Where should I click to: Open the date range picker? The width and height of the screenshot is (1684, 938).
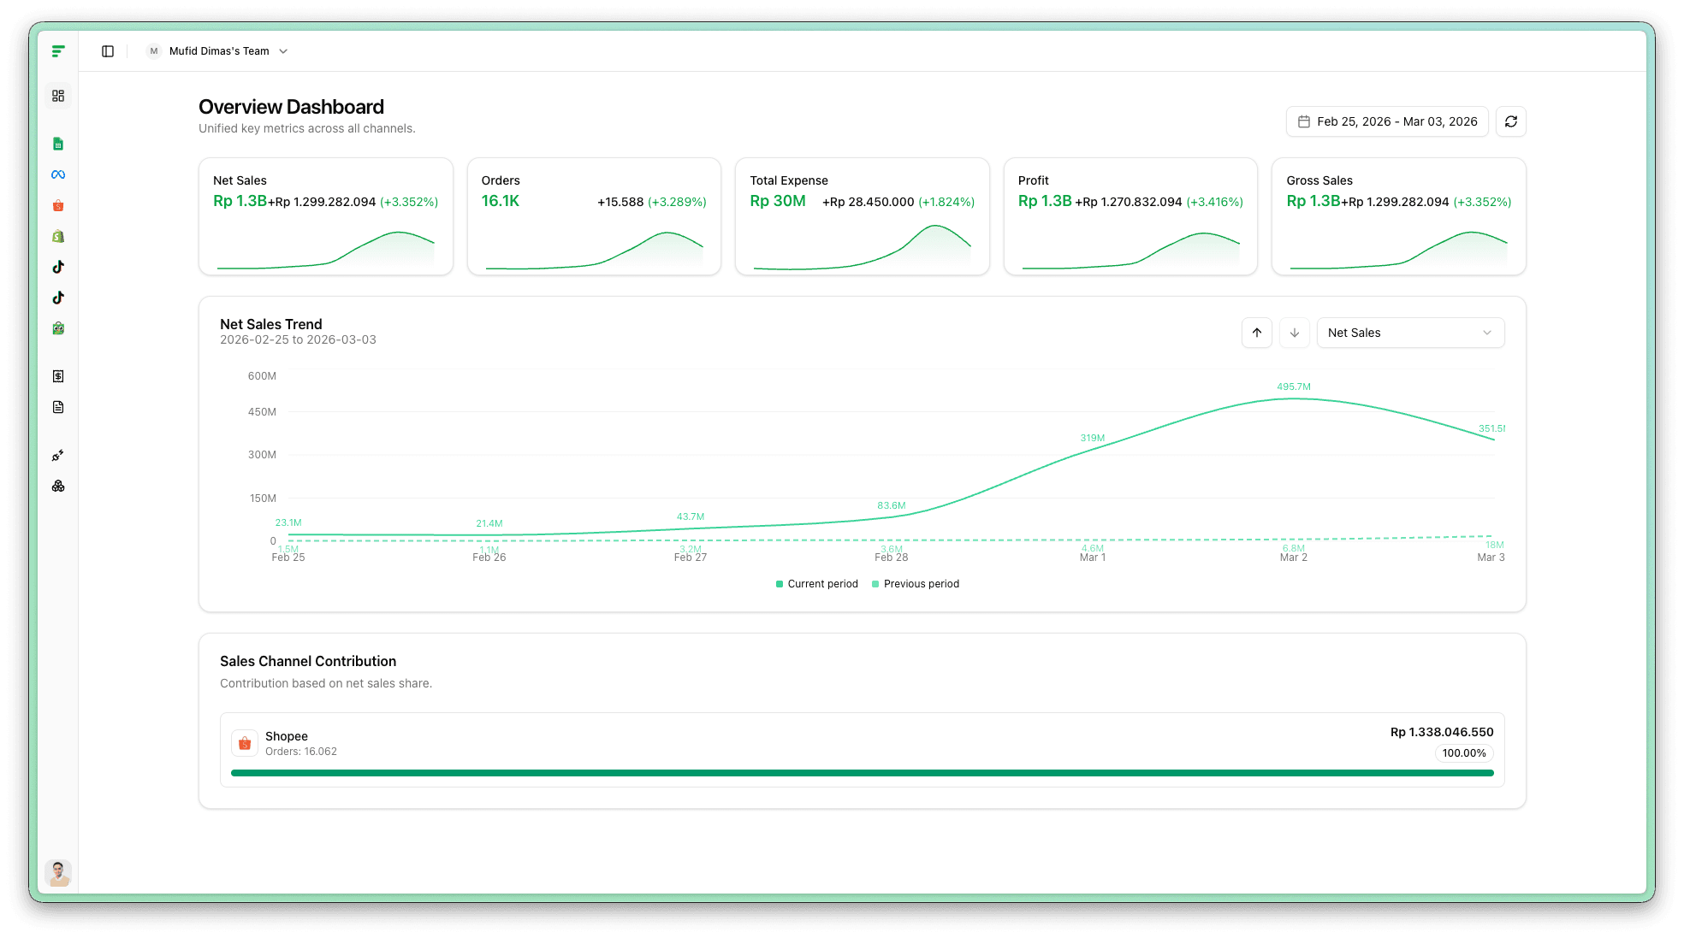[1387, 121]
